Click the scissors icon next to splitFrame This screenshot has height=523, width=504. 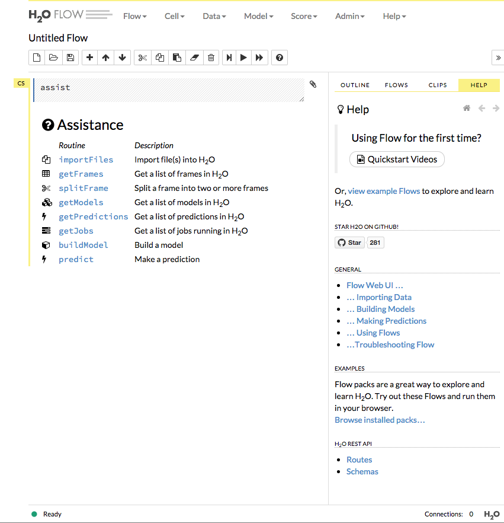46,188
